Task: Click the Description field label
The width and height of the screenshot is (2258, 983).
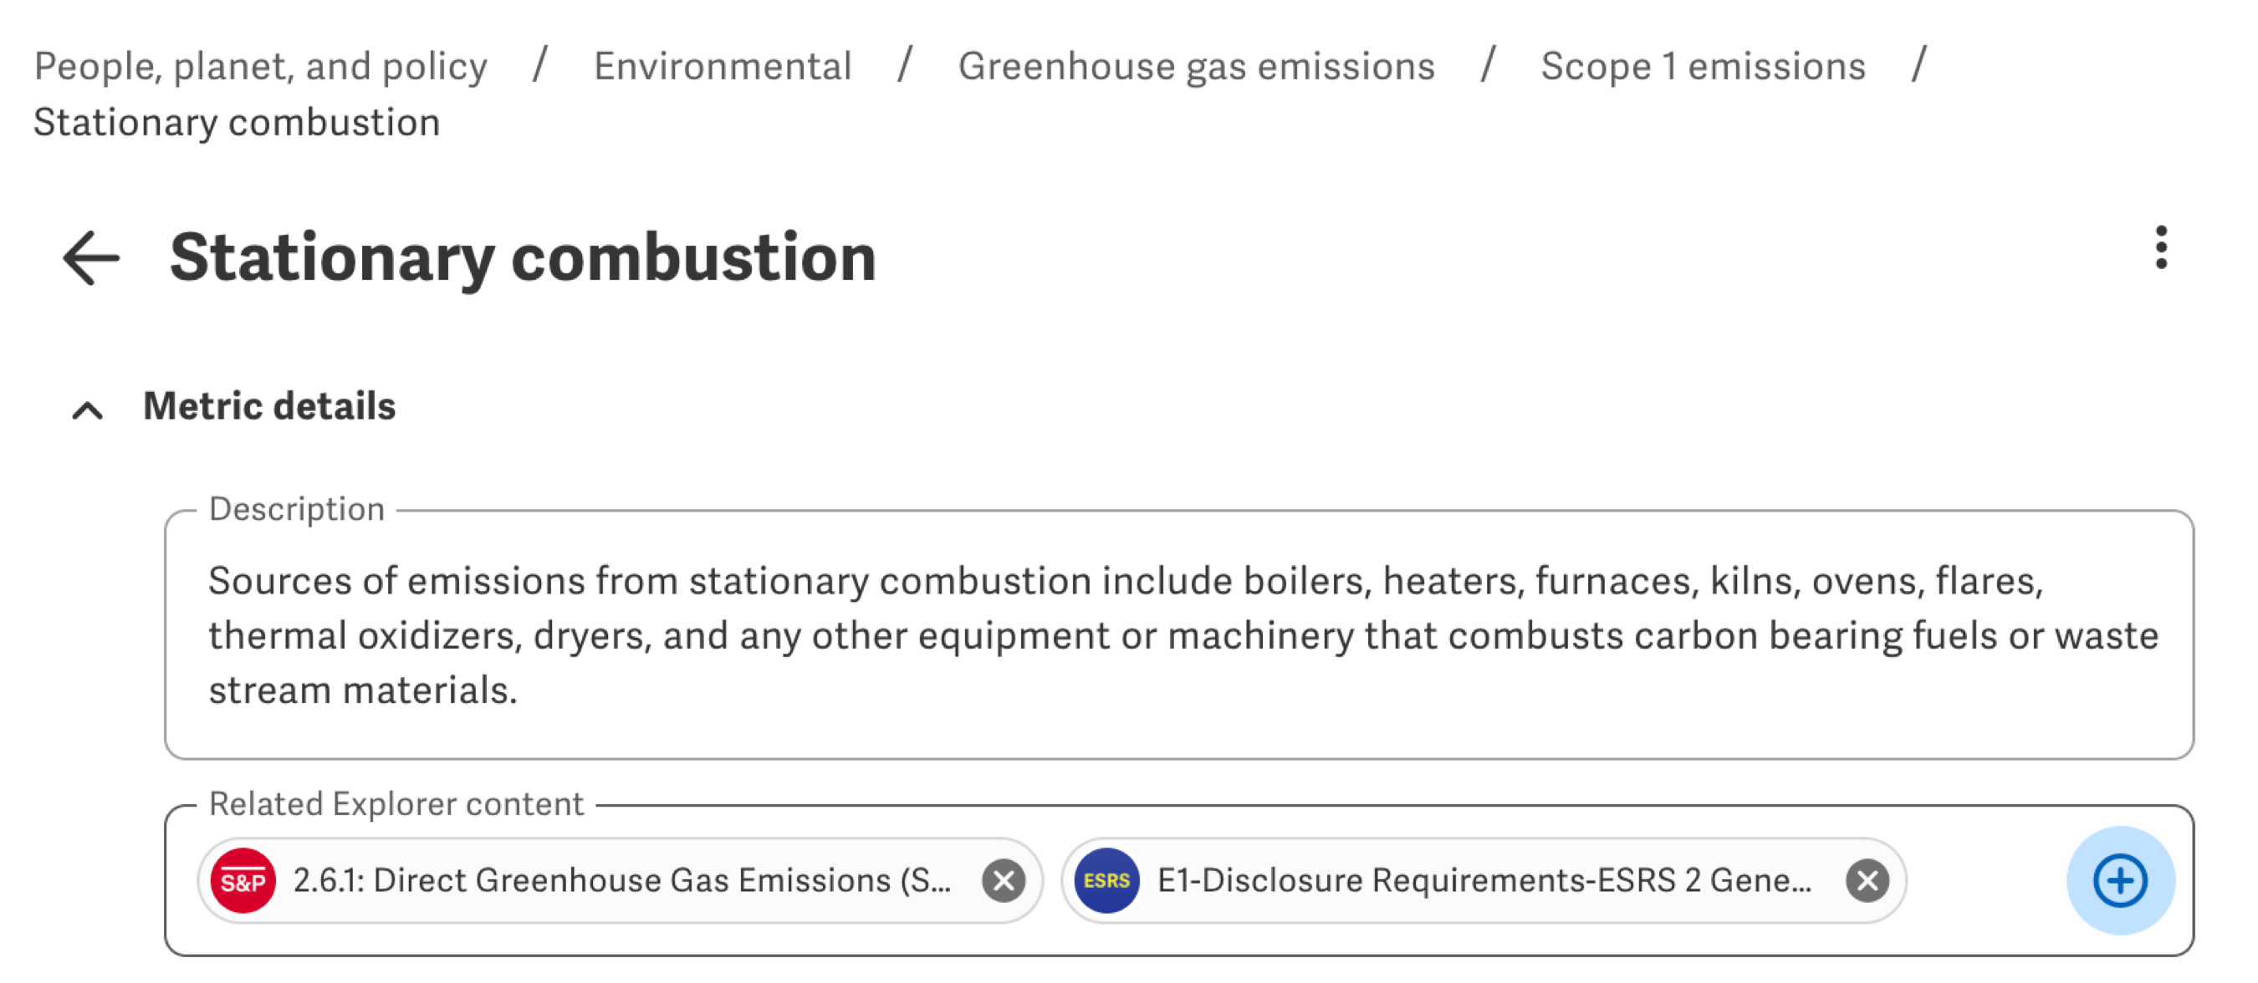Action: [x=296, y=509]
